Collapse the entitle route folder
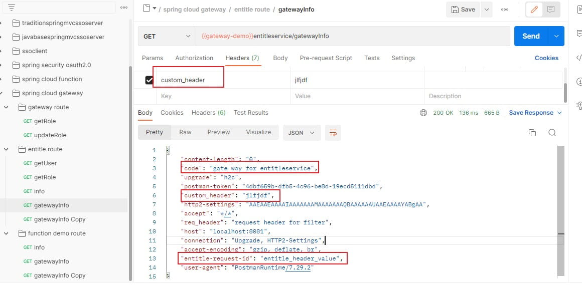The image size is (582, 285). pyautogui.click(x=6, y=149)
